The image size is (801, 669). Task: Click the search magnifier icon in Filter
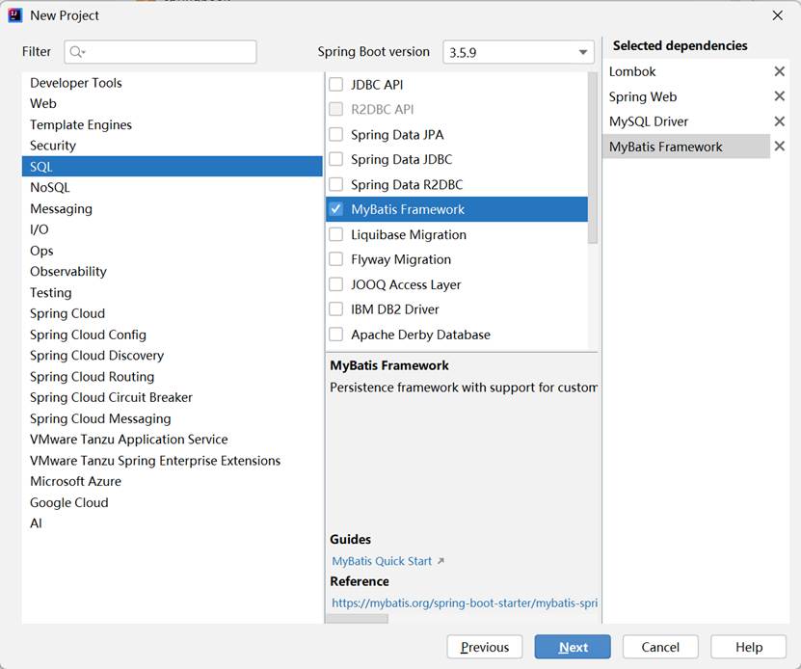[x=76, y=52]
